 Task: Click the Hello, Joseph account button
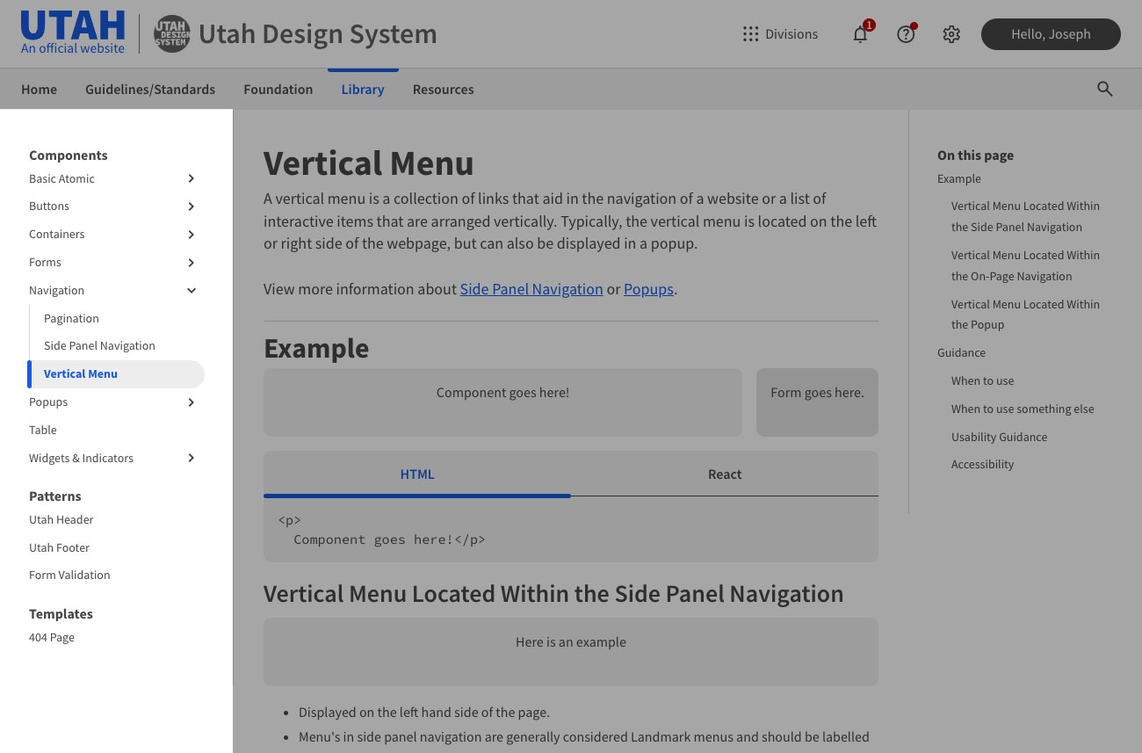(1051, 33)
